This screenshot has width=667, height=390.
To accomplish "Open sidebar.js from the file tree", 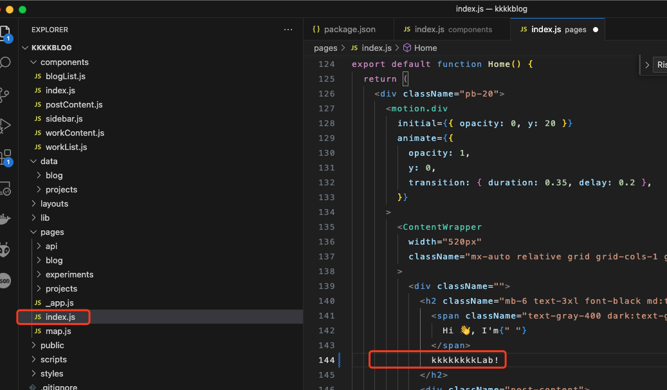I will pos(64,119).
